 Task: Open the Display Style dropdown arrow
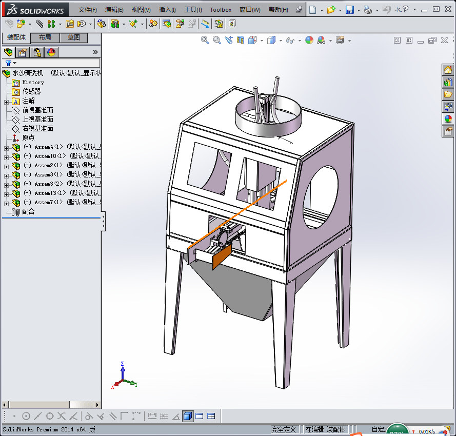pyautogui.click(x=281, y=41)
